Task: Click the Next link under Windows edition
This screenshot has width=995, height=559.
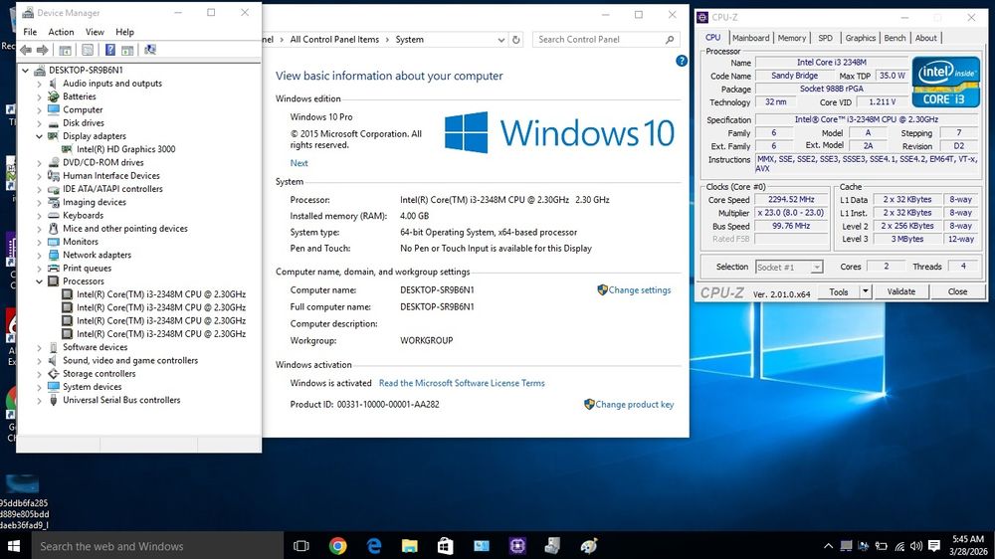Action: click(x=298, y=163)
